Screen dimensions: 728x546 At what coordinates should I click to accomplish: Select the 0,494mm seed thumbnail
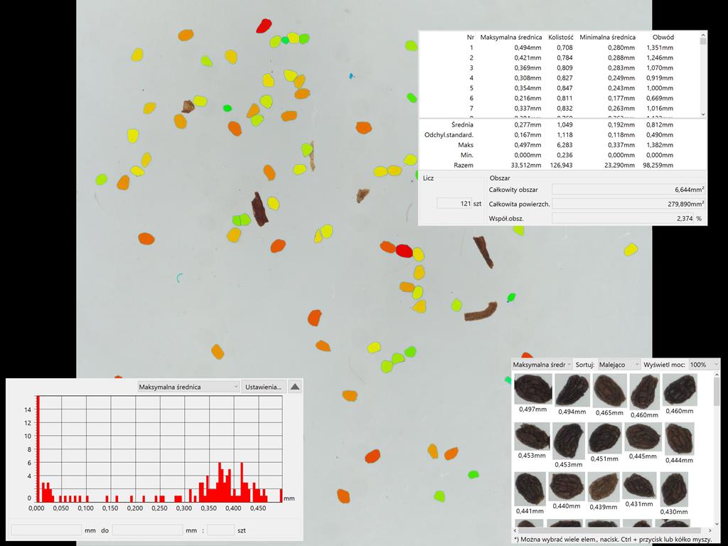tap(572, 390)
